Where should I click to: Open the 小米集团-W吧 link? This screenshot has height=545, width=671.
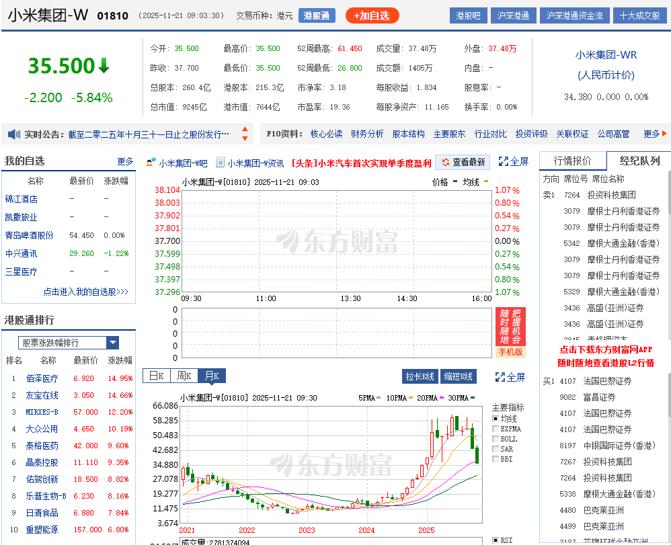(183, 163)
